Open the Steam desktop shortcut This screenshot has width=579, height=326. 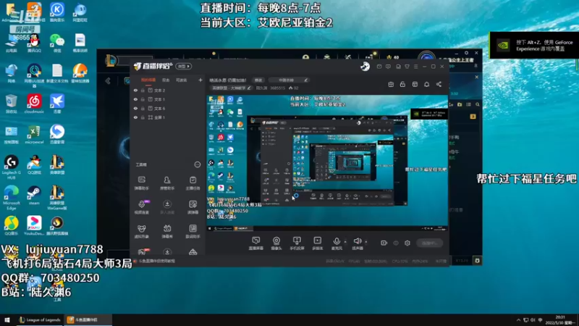pyautogui.click(x=34, y=196)
